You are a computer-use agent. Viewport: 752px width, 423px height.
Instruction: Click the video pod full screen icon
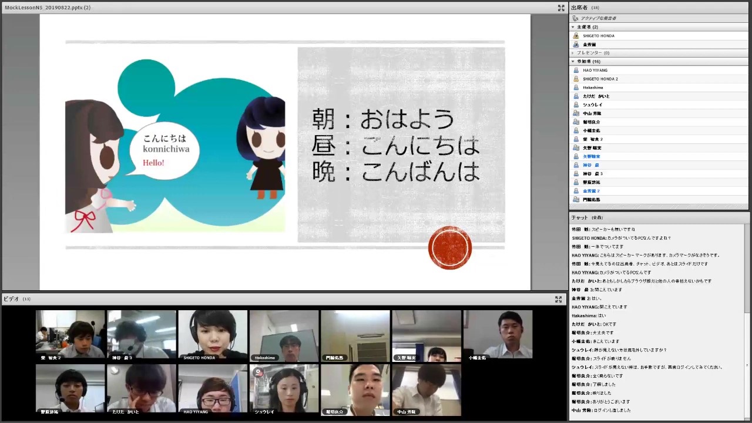(x=558, y=299)
